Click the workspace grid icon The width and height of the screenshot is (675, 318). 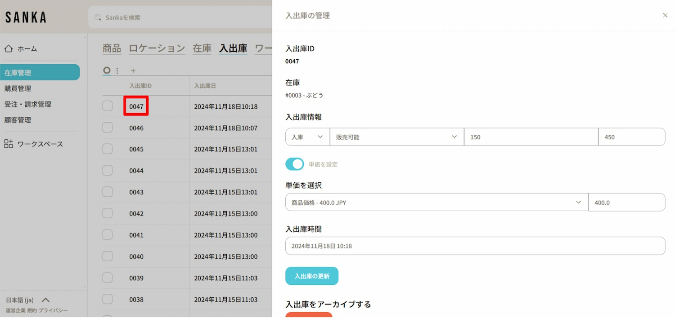pyautogui.click(x=9, y=144)
